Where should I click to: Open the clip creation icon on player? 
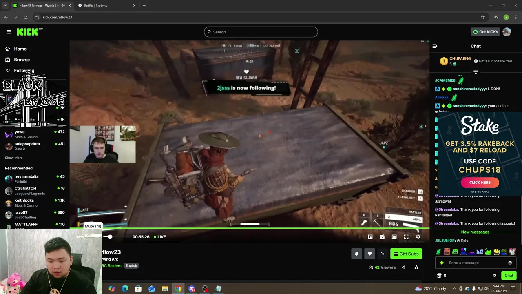click(382, 237)
